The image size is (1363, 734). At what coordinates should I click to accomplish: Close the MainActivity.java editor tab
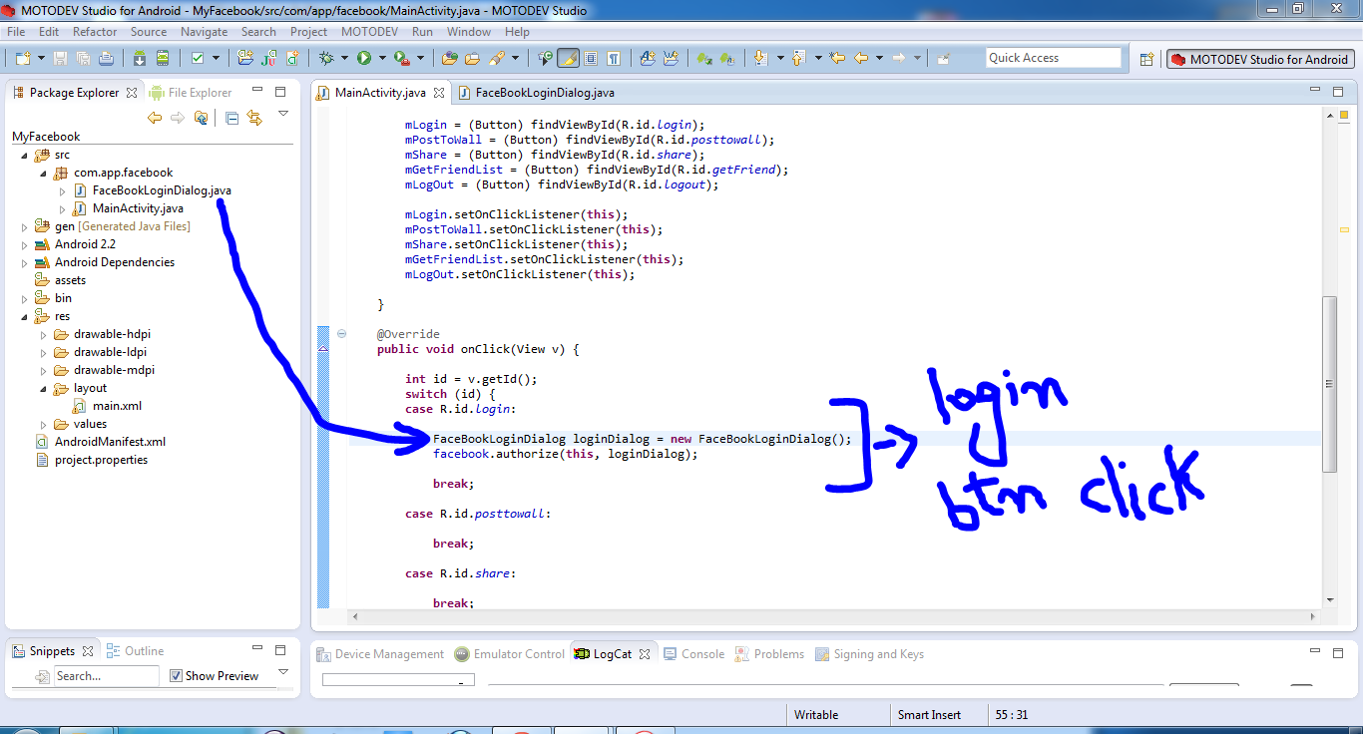439,93
